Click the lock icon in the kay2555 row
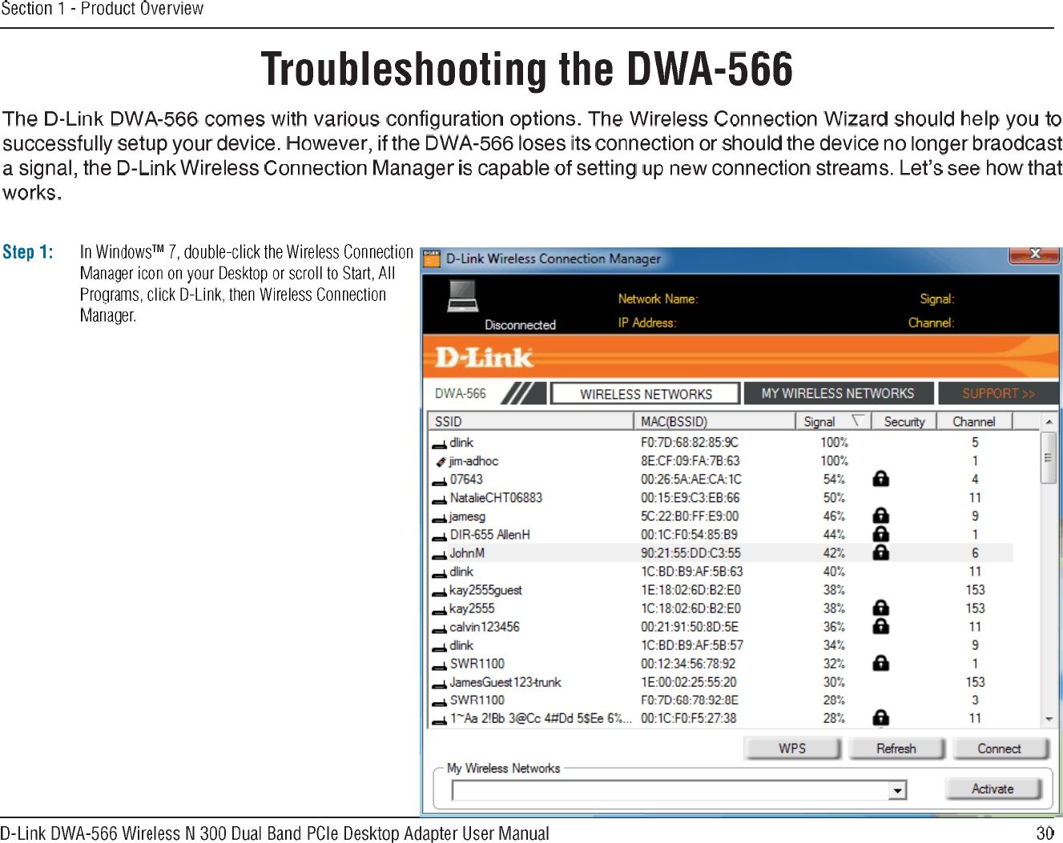Viewport: 1063px width, 843px height. 880,608
